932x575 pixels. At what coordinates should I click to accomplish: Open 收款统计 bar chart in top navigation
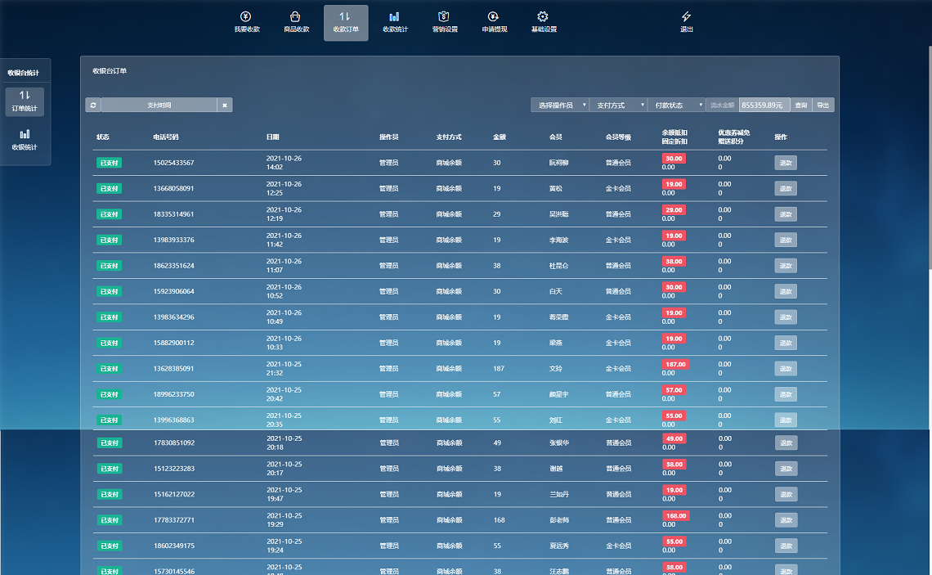(395, 22)
